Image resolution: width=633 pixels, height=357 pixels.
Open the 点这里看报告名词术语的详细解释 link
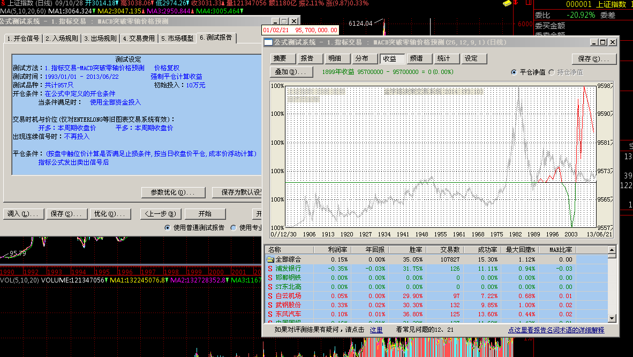coord(556,330)
